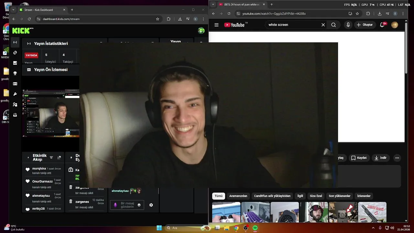
Task: Open the bottom tray icon in Kick sidebar
Action: click(15, 115)
